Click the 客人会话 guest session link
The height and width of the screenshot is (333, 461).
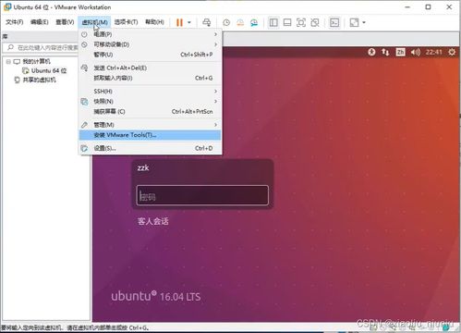153,221
